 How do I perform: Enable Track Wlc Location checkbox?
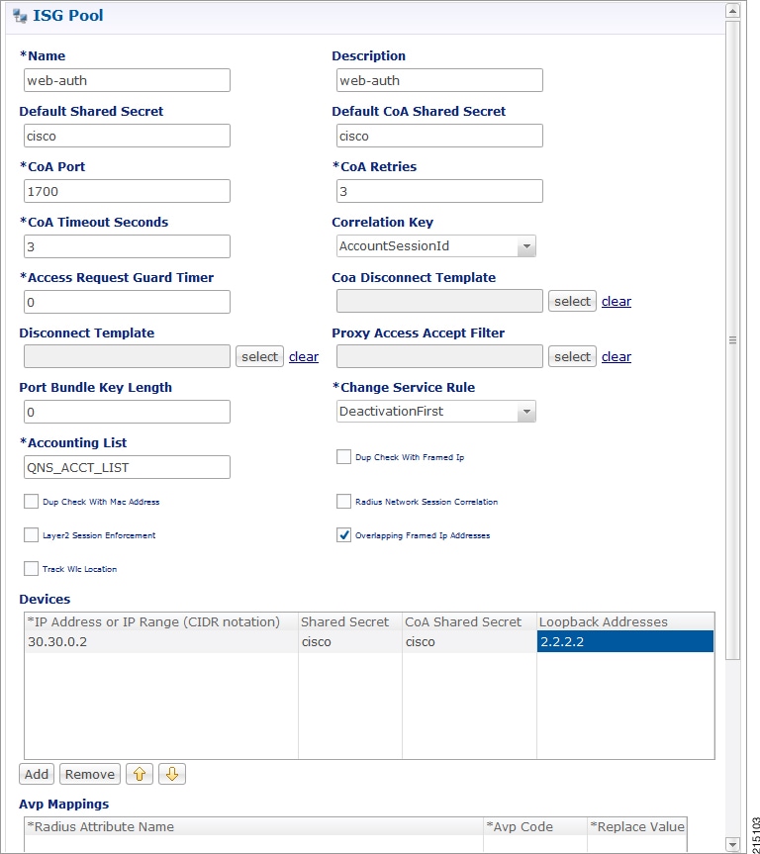tap(31, 569)
